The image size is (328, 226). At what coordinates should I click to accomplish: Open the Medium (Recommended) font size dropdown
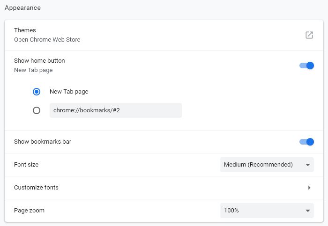(267, 165)
